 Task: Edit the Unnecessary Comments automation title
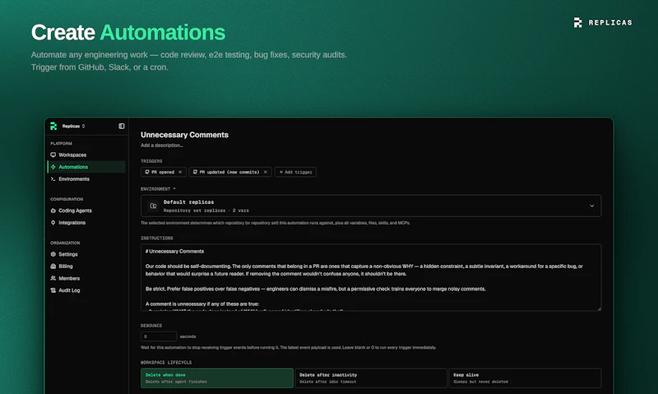click(184, 135)
